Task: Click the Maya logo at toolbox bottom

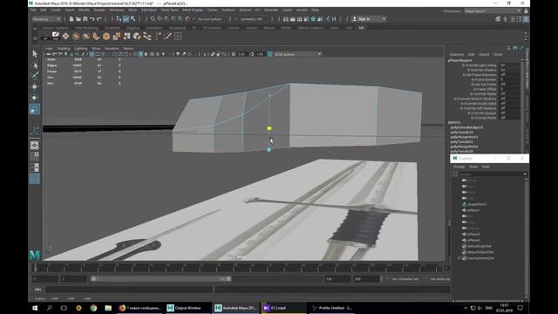Action: (35, 254)
